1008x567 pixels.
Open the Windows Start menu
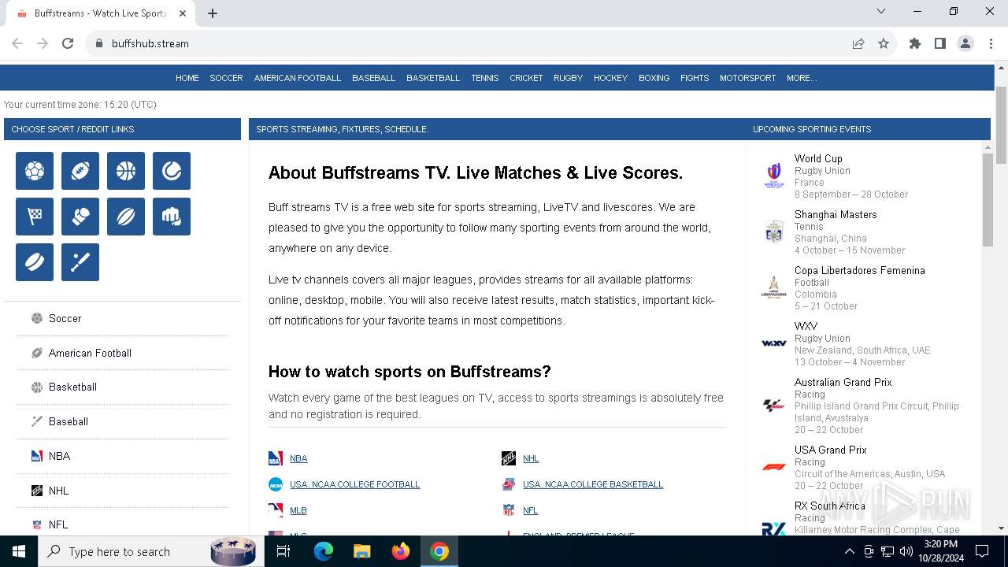19,551
